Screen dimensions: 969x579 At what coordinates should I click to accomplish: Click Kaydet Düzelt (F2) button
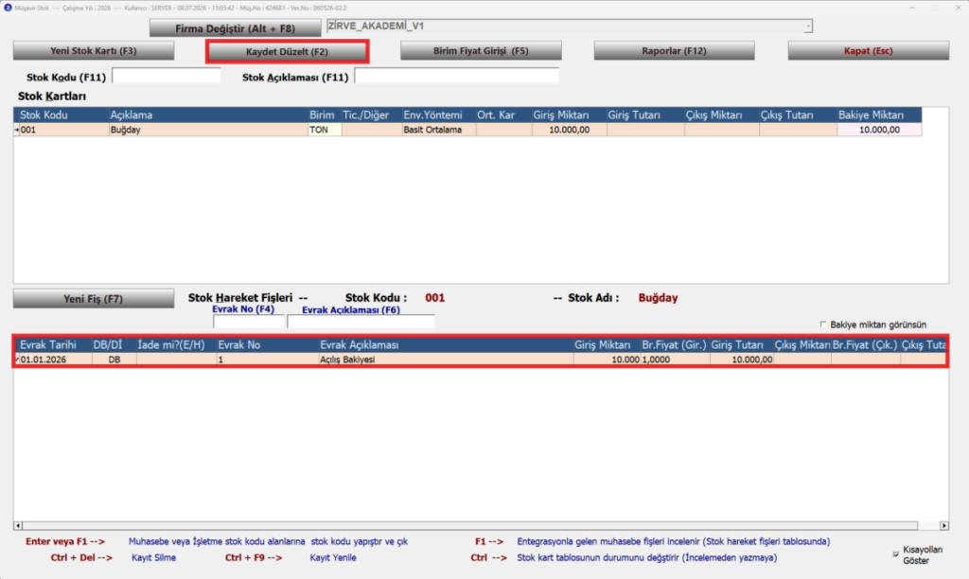coord(288,51)
